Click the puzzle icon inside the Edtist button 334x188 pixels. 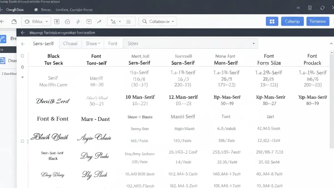[27, 21]
